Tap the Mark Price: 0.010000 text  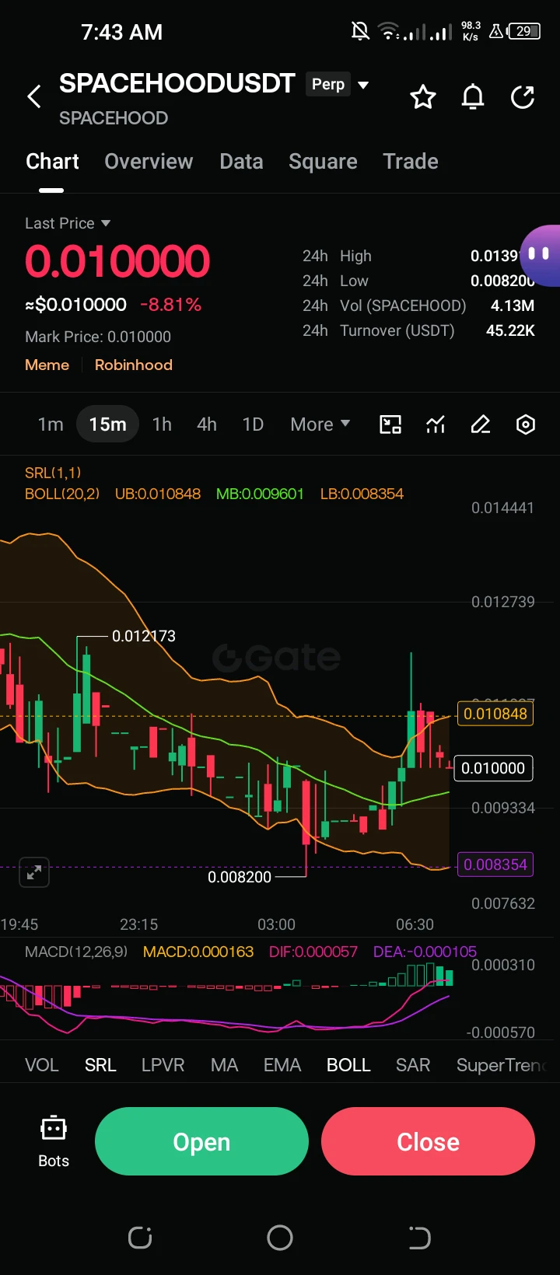tap(98, 337)
